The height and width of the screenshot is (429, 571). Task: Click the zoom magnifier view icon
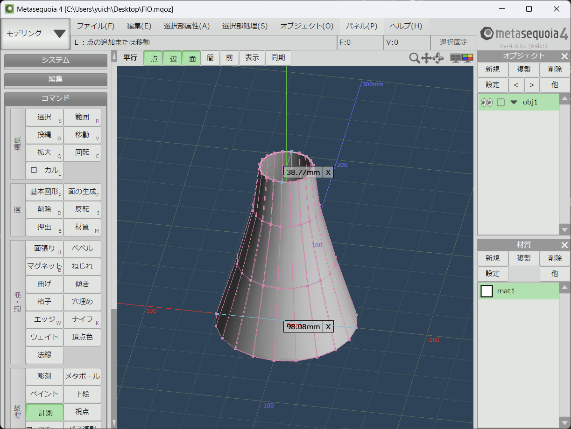414,58
